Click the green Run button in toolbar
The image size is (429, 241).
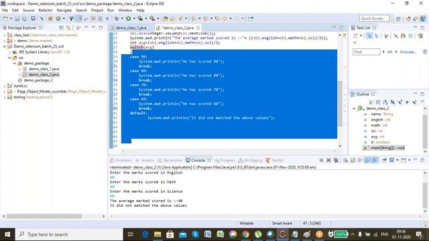pyautogui.click(x=128, y=19)
